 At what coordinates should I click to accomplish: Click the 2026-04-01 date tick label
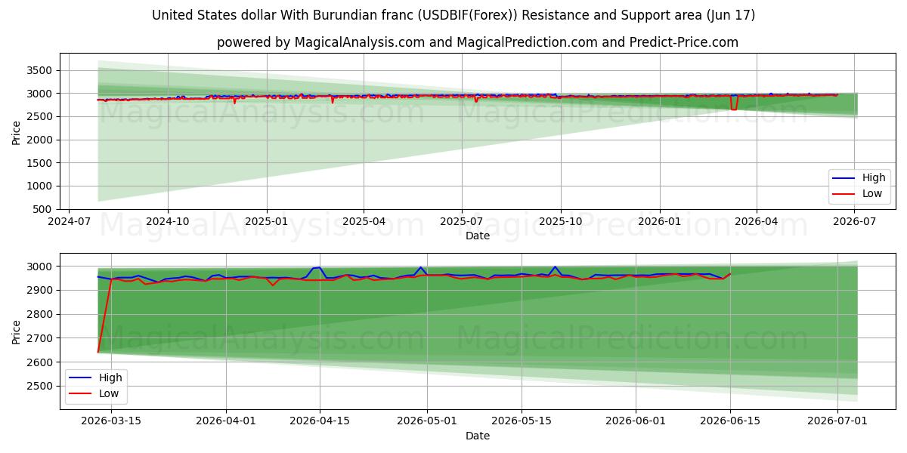226,422
